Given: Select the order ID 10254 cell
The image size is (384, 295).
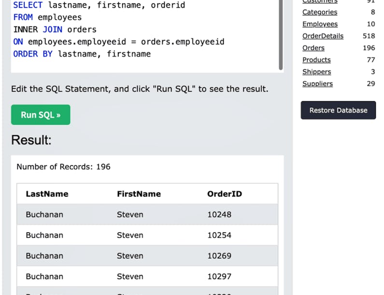Looking at the screenshot, I should coord(219,235).
